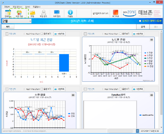The width and height of the screenshot is (164, 134).
Task: Open account management user icon
Action: (44, 12)
